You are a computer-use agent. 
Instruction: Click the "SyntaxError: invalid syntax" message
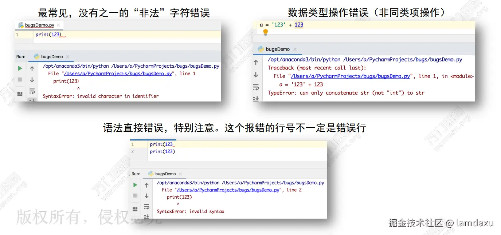pos(191,211)
